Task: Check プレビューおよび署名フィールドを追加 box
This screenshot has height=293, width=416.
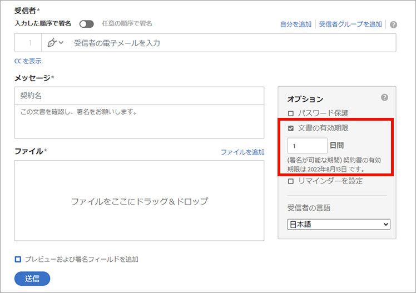Action: coord(18,259)
